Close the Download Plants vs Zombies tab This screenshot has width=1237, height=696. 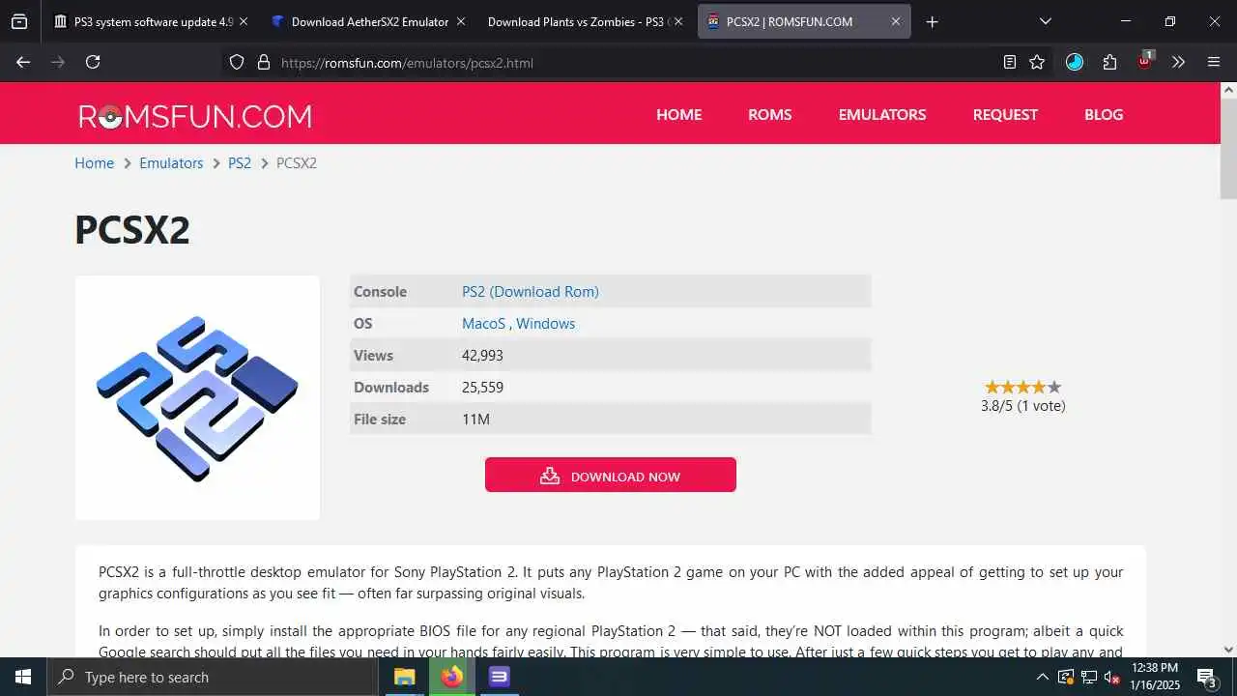coord(677,21)
